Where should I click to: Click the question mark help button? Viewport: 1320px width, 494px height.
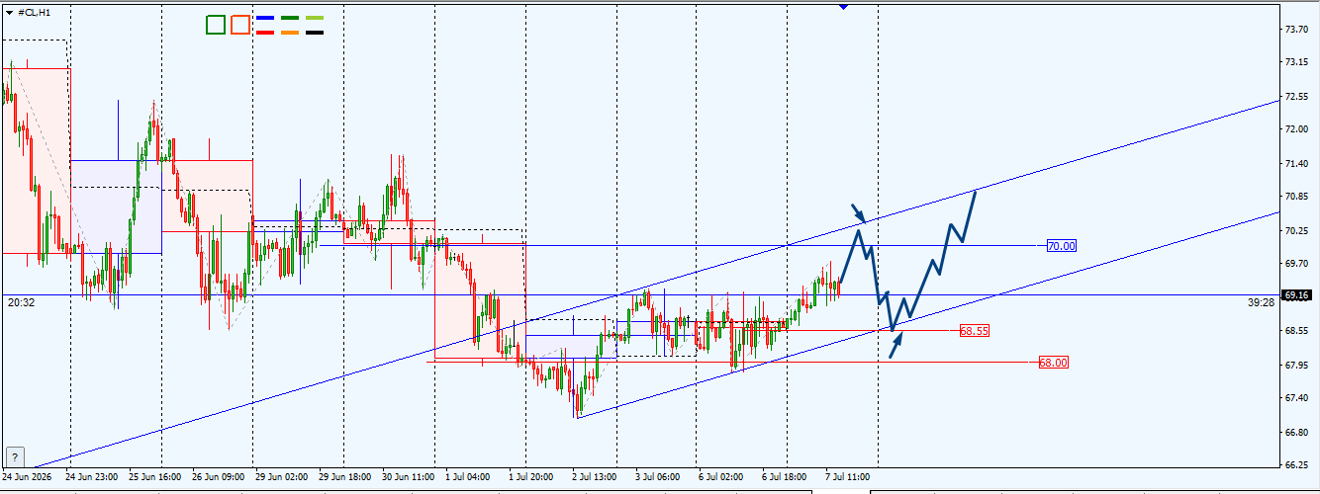(x=15, y=455)
